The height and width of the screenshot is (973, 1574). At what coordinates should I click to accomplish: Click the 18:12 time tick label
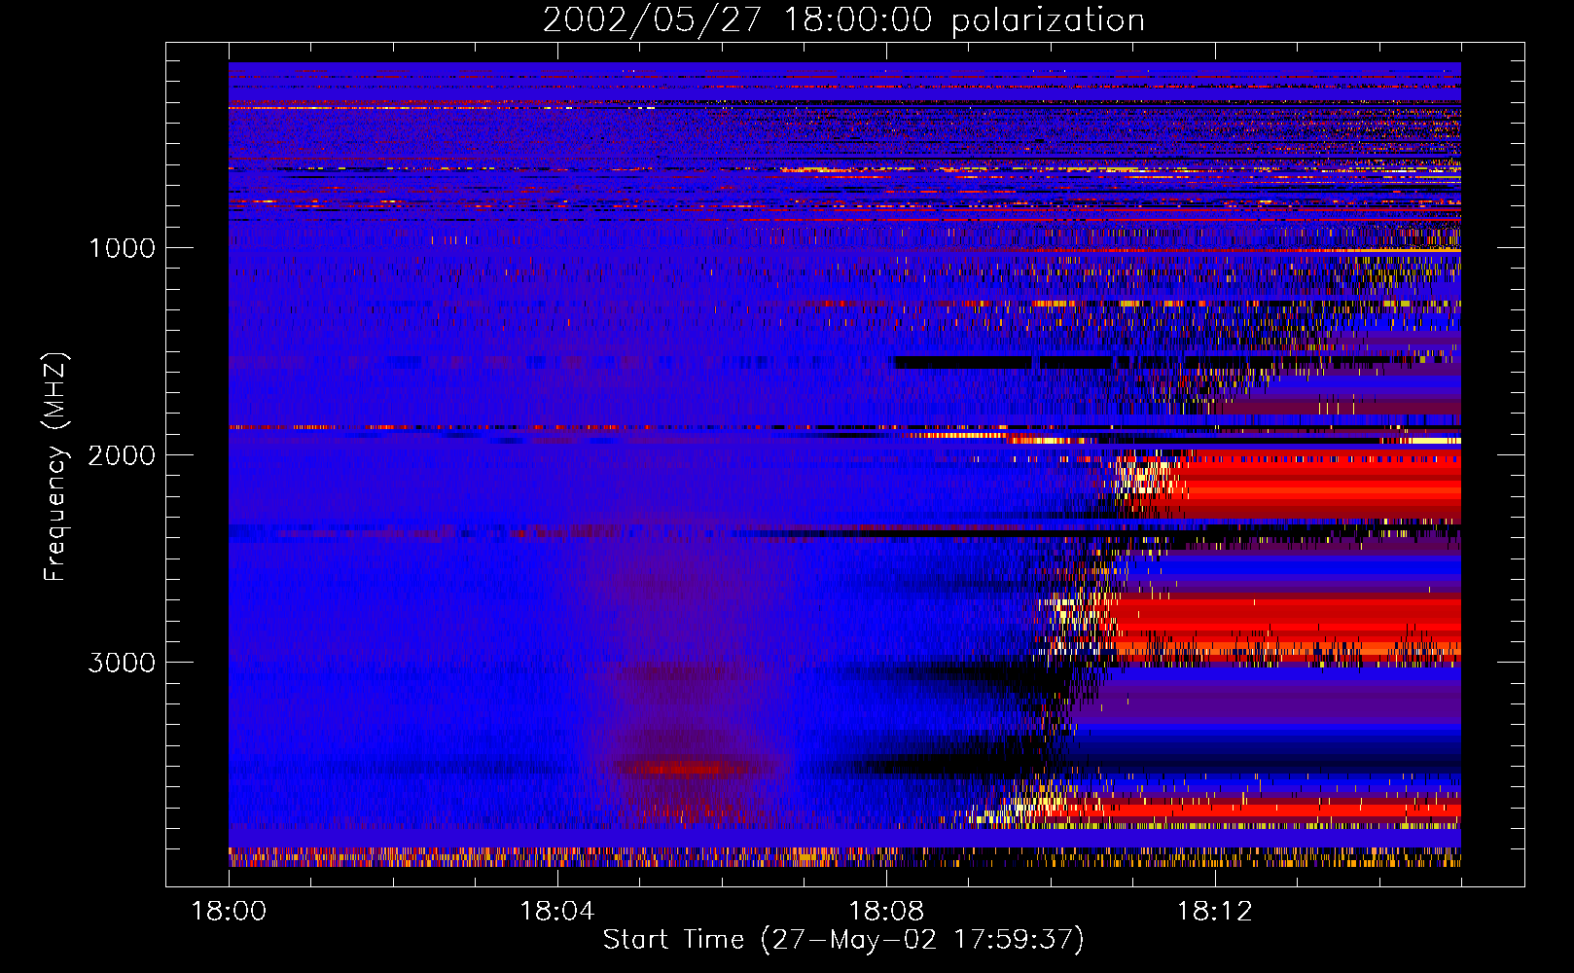pos(1215,912)
